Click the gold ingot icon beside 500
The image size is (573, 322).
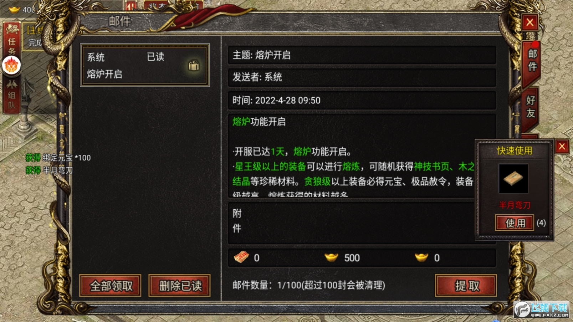(x=331, y=257)
